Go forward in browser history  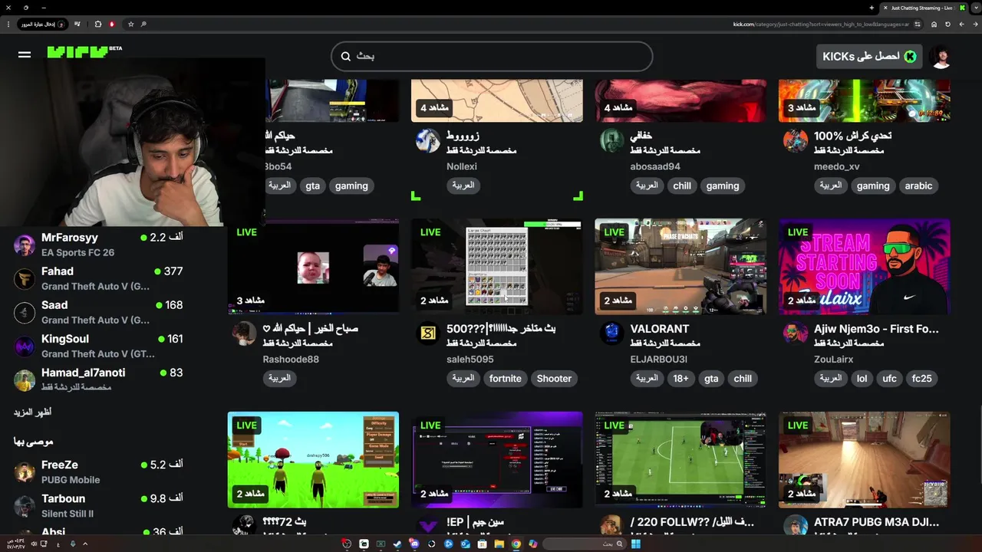click(961, 24)
